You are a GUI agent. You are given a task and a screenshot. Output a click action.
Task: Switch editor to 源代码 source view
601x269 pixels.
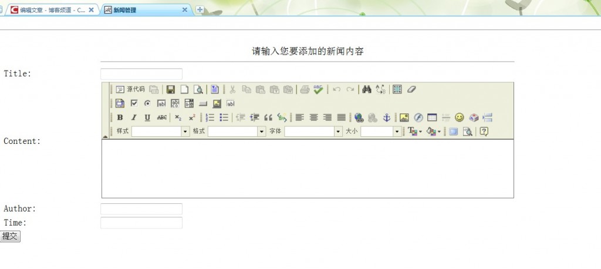coord(130,89)
